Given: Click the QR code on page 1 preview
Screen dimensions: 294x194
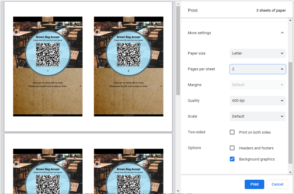Looking at the screenshot, I should (48, 54).
